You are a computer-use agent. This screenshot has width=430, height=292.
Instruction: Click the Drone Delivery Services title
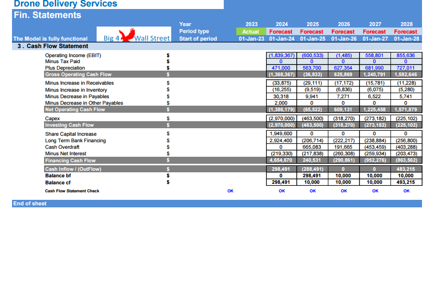pyautogui.click(x=66, y=4)
